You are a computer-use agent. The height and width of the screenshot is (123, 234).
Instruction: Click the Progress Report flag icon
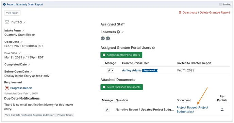7,88
